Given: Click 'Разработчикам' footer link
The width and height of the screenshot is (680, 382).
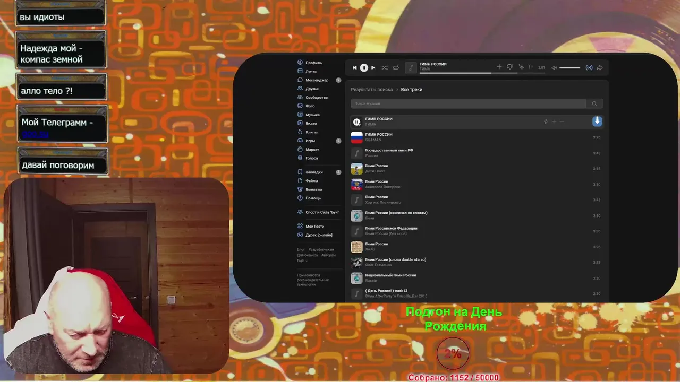Looking at the screenshot, I should 321,249.
